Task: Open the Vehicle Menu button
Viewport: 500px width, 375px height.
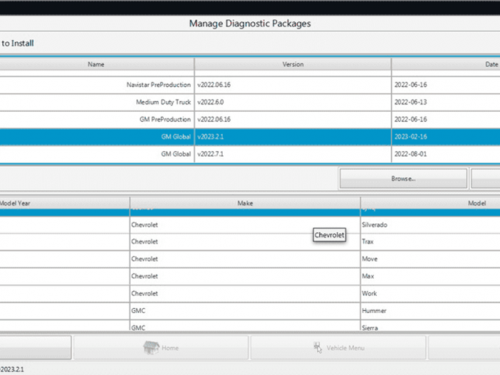Action: coord(338,348)
